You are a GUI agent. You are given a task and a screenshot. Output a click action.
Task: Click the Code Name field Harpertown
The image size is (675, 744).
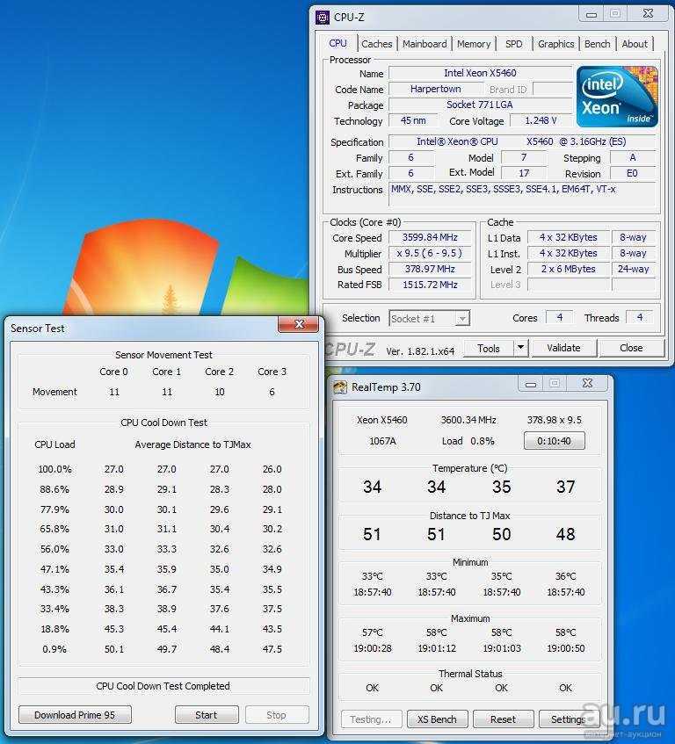435,89
